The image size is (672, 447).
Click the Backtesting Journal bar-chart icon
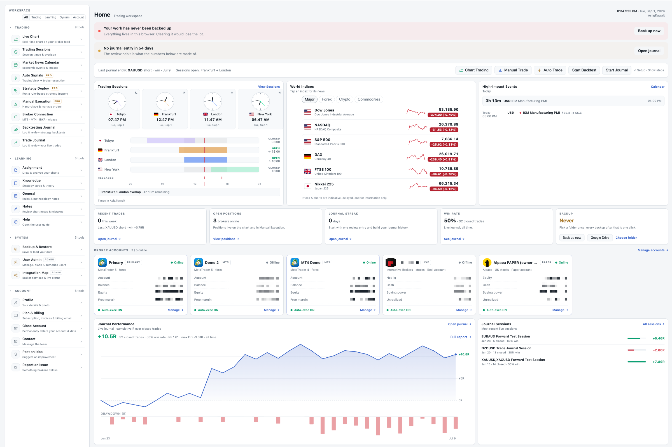[16, 130]
